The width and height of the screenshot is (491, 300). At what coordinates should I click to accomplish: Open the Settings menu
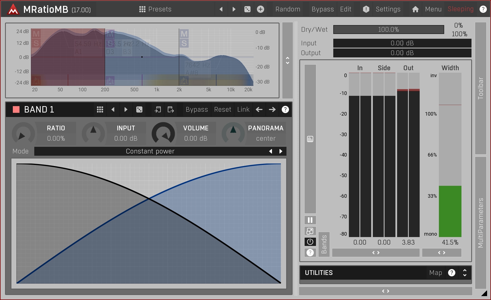[388, 9]
